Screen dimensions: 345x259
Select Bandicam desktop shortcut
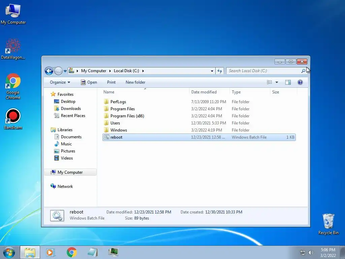pos(13,119)
